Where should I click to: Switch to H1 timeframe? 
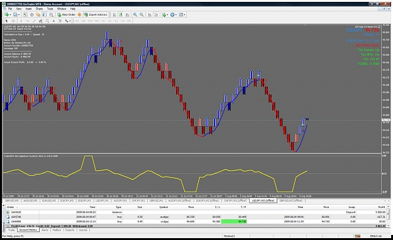(x=103, y=21)
